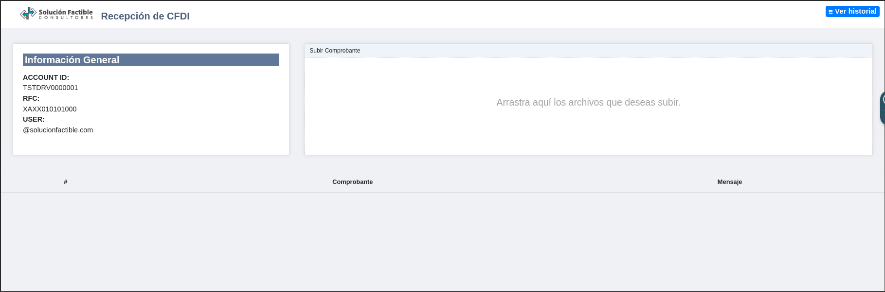Click the Recepción de CFDI page title

tap(145, 16)
